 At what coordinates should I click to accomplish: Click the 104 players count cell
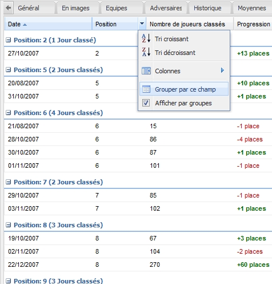(x=155, y=251)
